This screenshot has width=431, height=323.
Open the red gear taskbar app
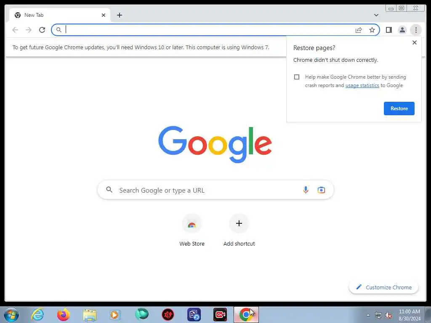(168, 315)
